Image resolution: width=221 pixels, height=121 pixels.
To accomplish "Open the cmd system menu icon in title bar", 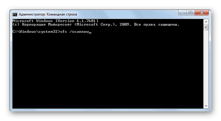I will pyautogui.click(x=15, y=14).
